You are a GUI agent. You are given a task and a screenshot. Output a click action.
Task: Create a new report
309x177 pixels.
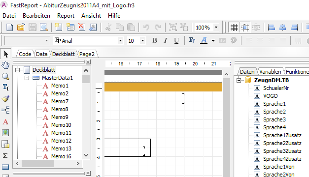tap(9, 28)
